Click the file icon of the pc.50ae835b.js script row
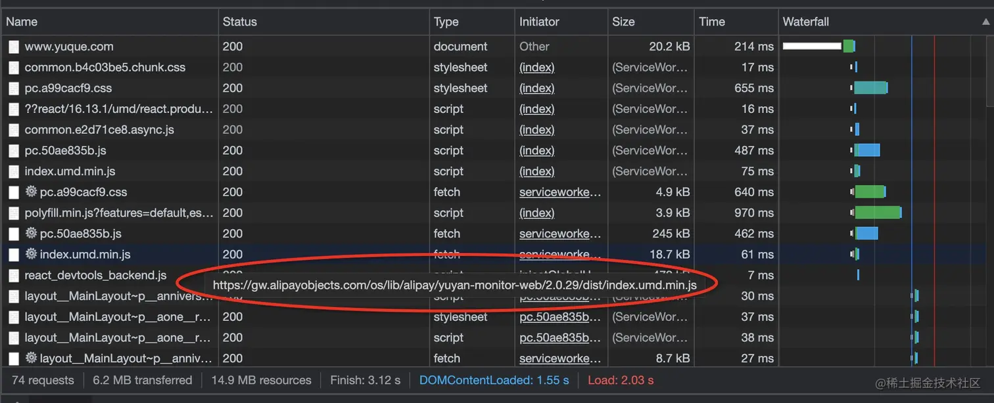This screenshot has width=994, height=403. [x=14, y=151]
